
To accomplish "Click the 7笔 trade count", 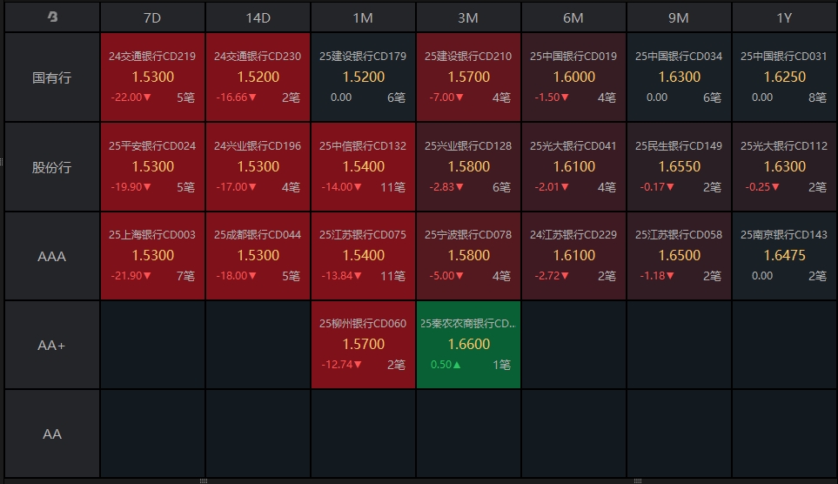I will tap(185, 276).
